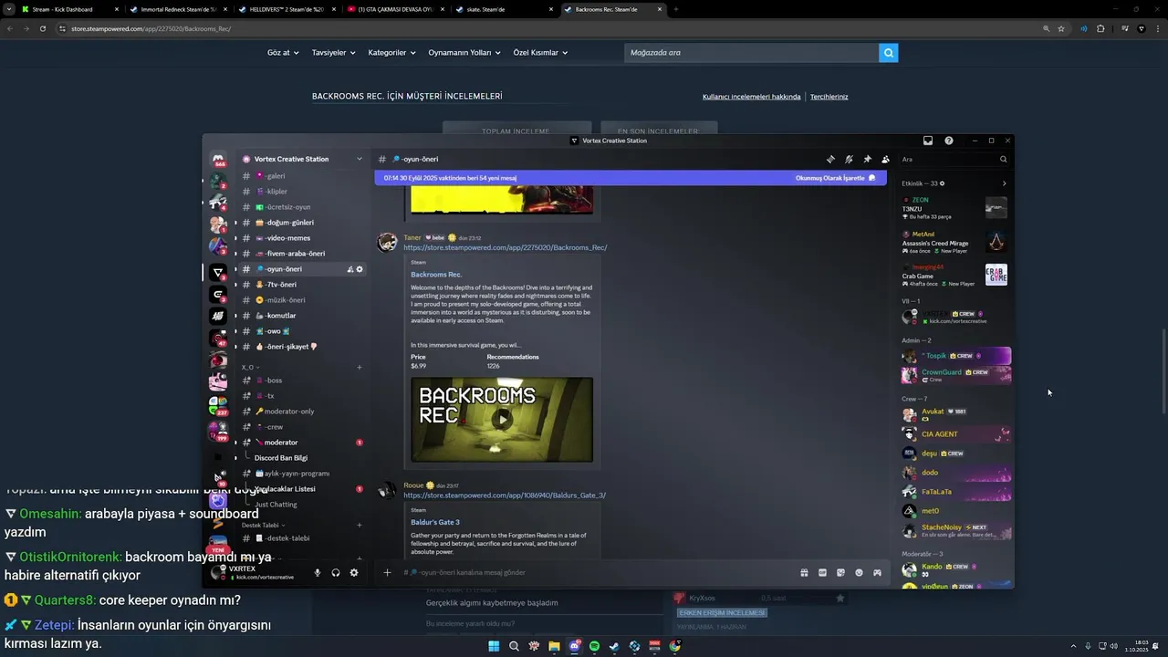Switch to skate. Steam tab

[x=503, y=9]
